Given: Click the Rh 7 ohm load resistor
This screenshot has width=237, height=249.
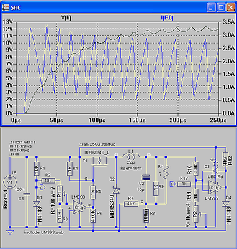Looking at the screenshot, I should (x=166, y=172).
